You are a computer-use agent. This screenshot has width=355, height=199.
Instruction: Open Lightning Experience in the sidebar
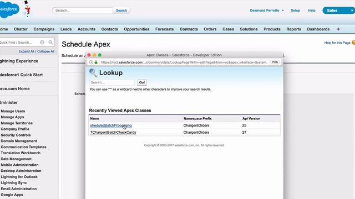coord(19,61)
